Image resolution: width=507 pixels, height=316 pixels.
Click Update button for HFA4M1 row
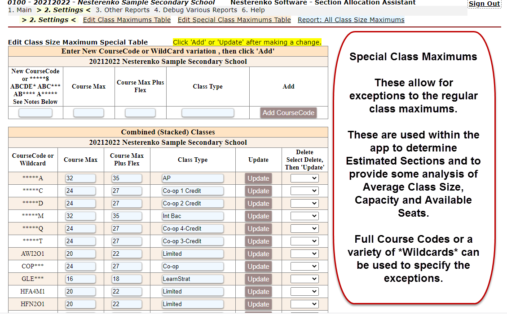coord(258,292)
